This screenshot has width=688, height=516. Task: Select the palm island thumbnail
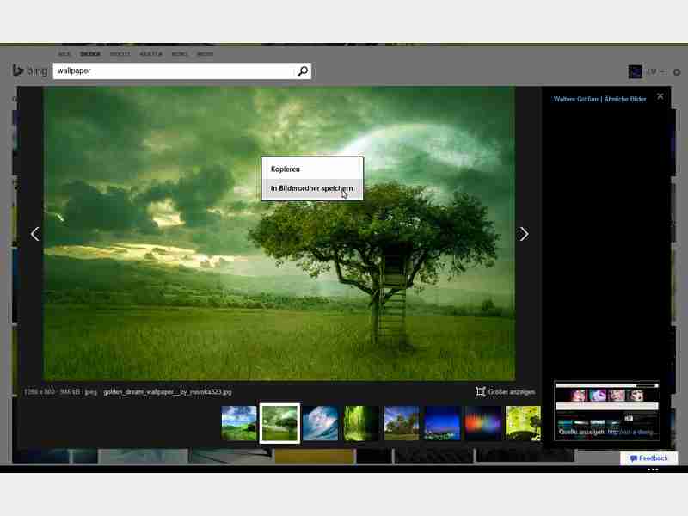tap(402, 423)
